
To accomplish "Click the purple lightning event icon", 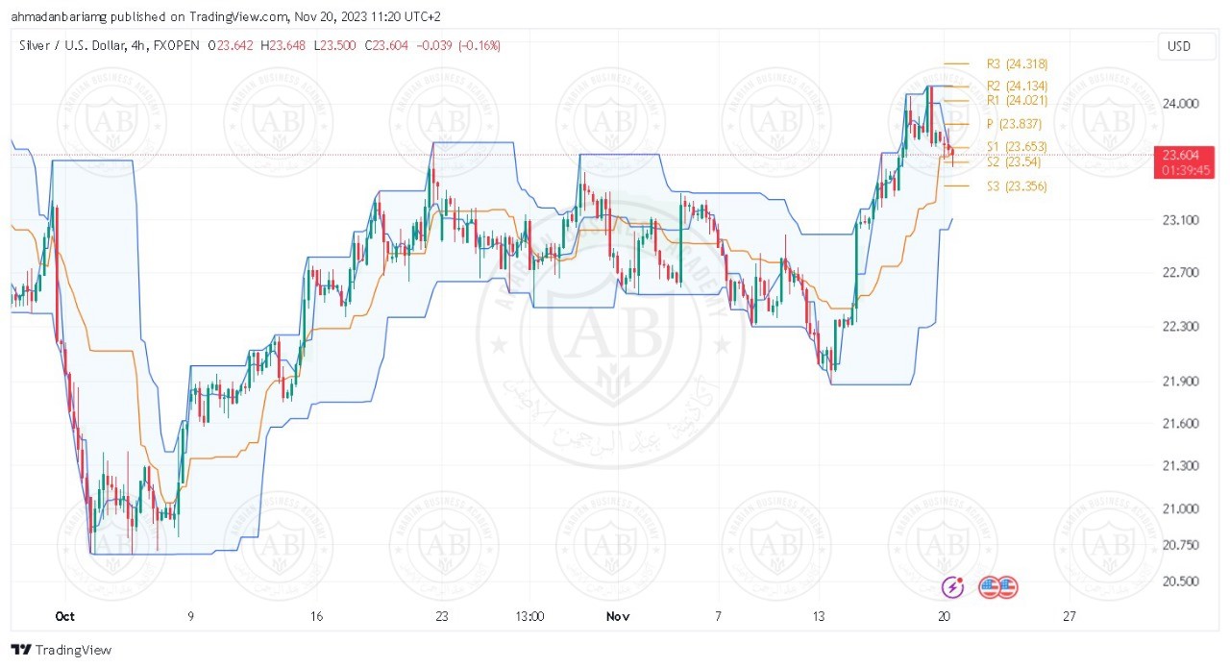I will tap(953, 586).
